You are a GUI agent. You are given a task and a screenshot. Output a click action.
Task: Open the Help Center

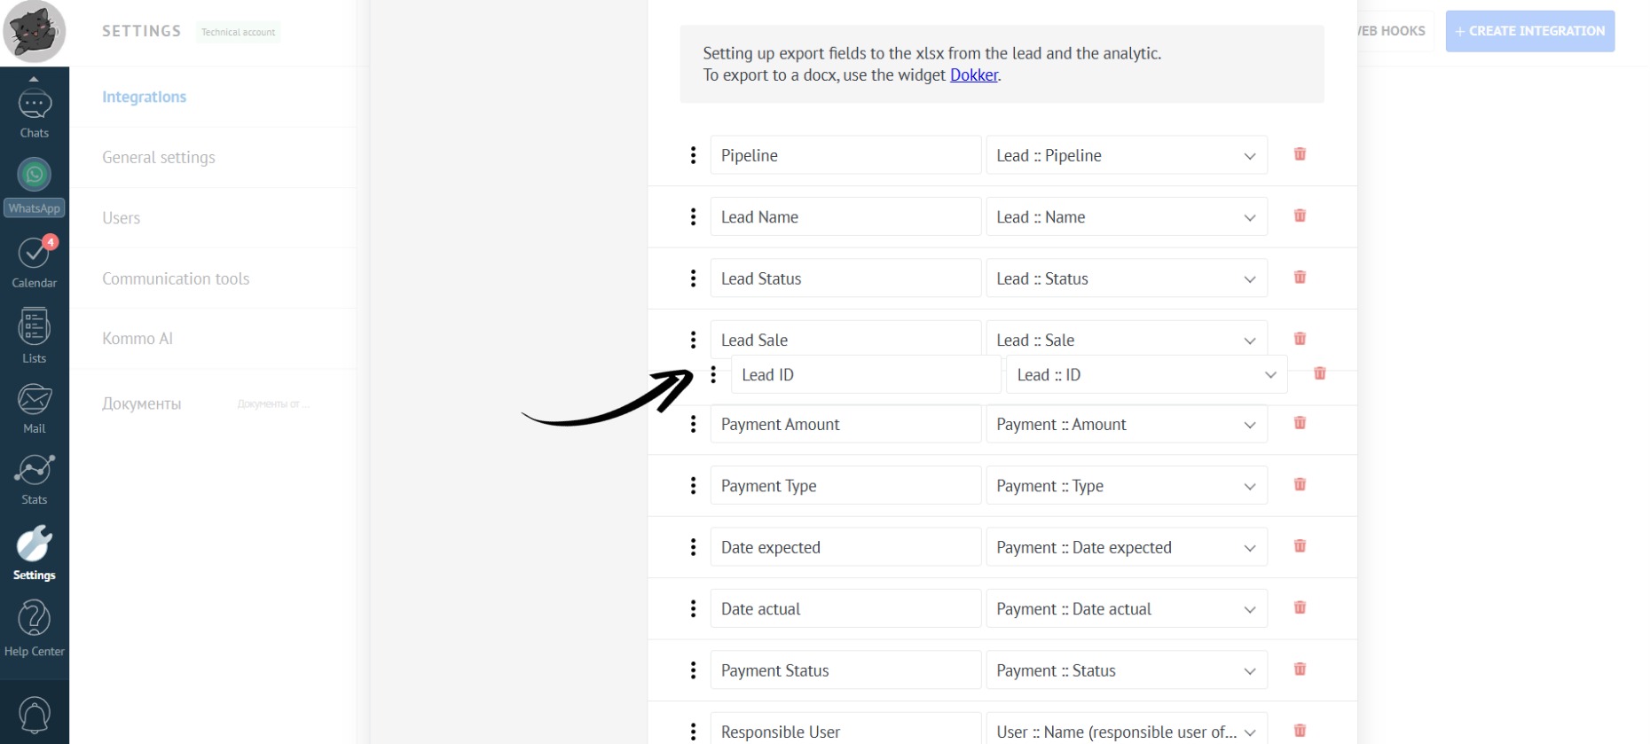[x=34, y=628]
